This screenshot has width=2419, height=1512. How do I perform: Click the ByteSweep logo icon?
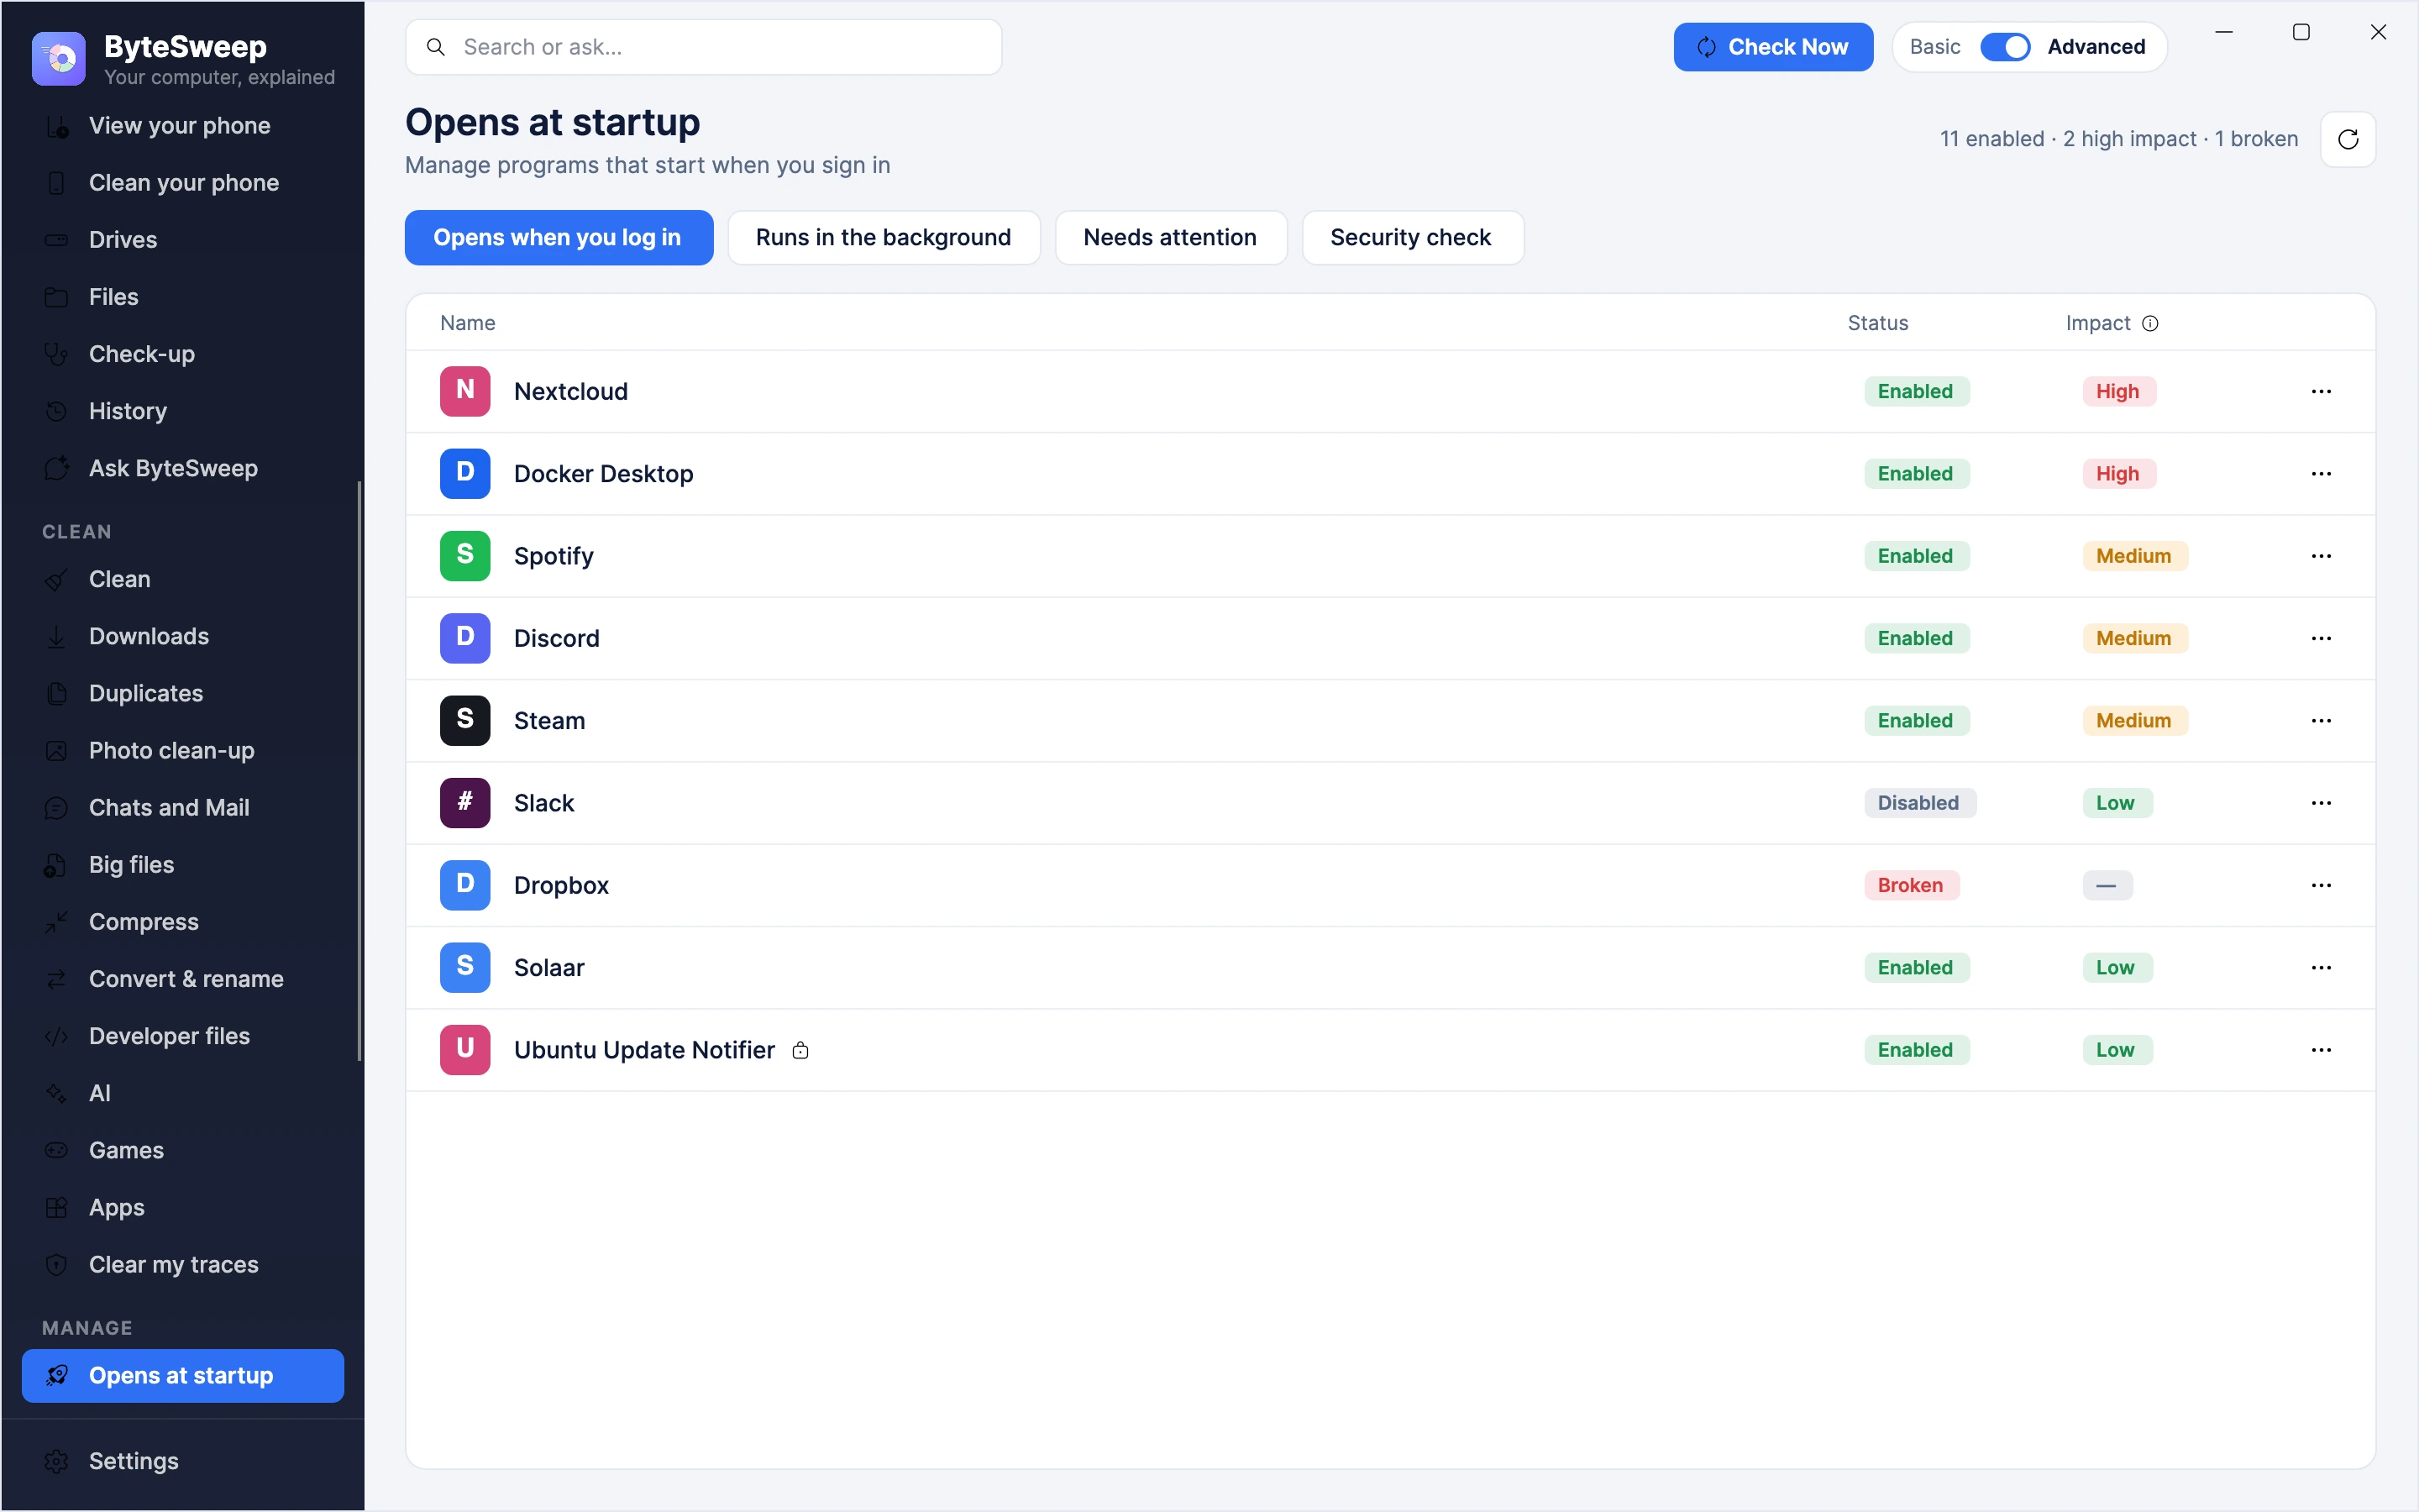[58, 59]
